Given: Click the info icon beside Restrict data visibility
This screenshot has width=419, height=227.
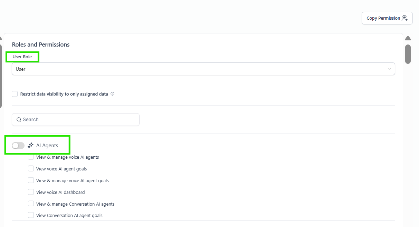Looking at the screenshot, I should (112, 94).
